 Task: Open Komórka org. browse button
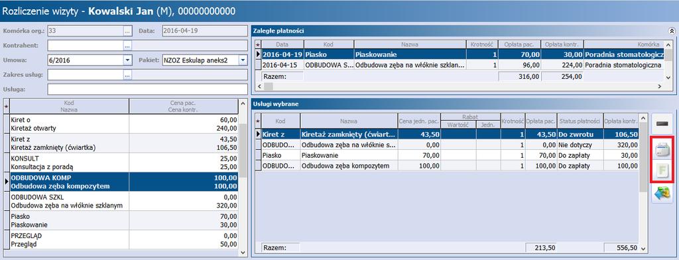point(127,31)
